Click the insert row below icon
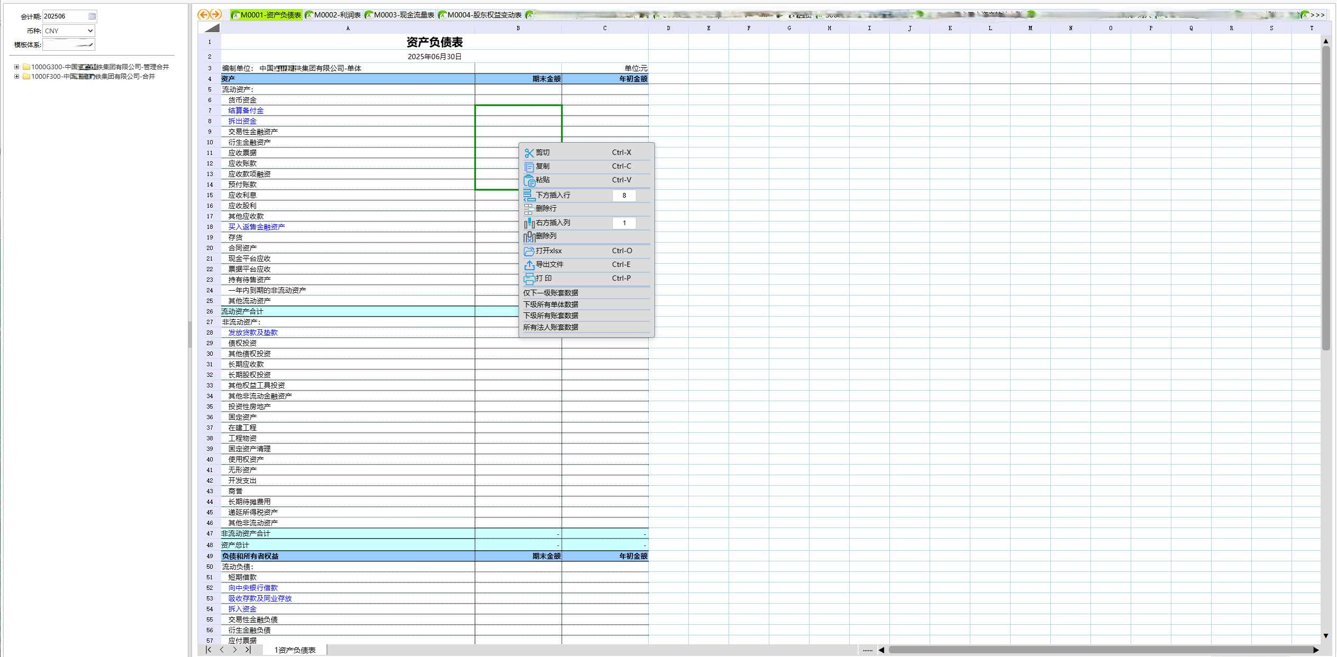Viewport: 1337px width, 657px height. pyautogui.click(x=529, y=196)
